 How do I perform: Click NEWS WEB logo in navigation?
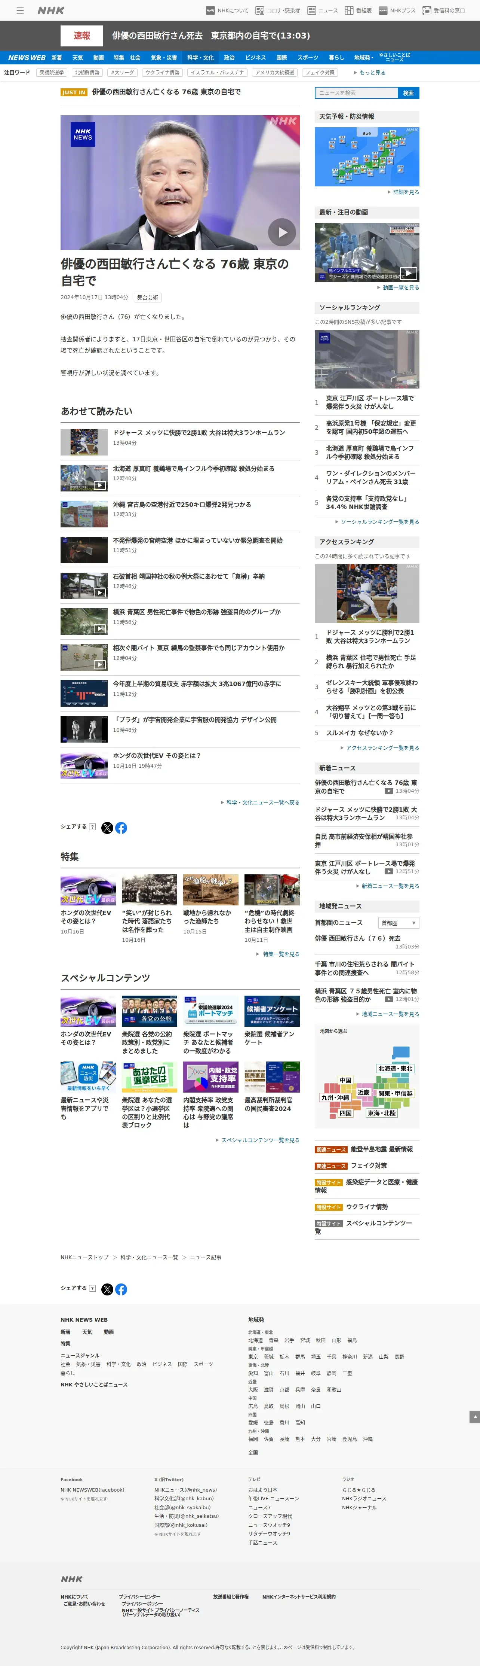point(27,58)
